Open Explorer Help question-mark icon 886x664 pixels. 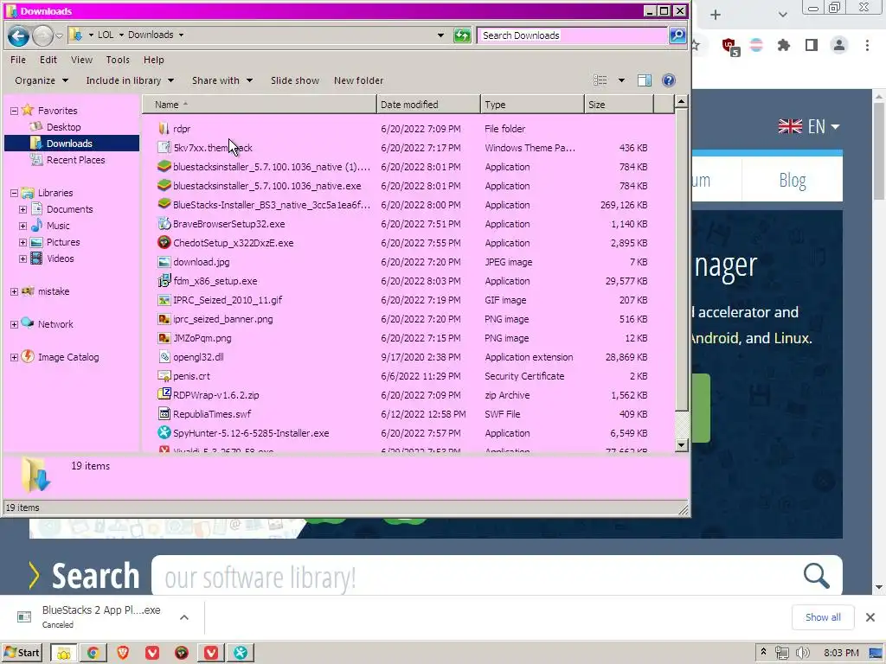(x=669, y=80)
